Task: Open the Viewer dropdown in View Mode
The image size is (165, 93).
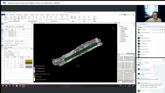Action: point(14,51)
